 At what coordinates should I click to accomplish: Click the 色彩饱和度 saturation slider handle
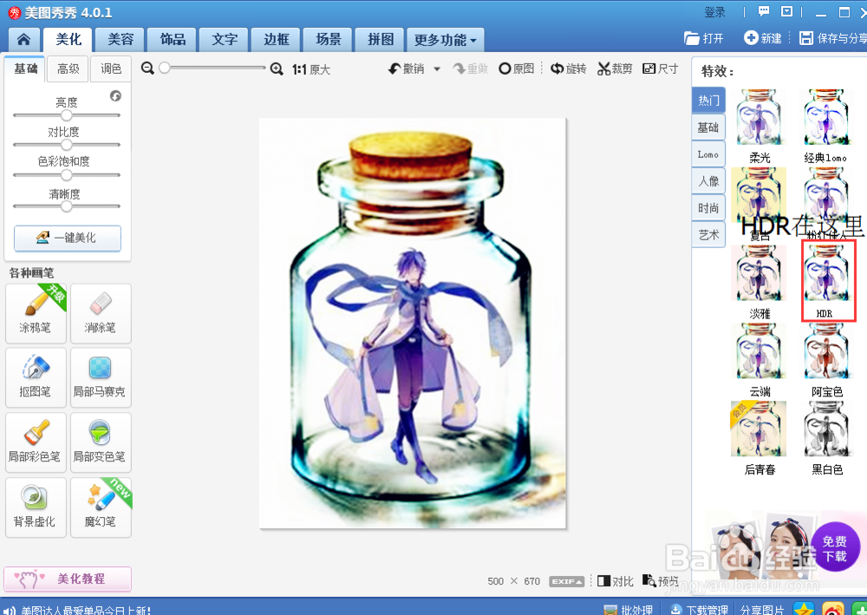pos(67,174)
